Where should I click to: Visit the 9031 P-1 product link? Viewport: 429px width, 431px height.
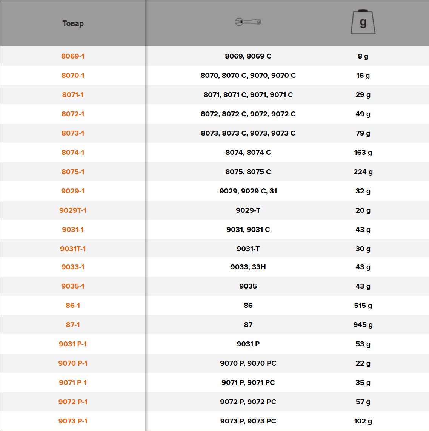(73, 344)
